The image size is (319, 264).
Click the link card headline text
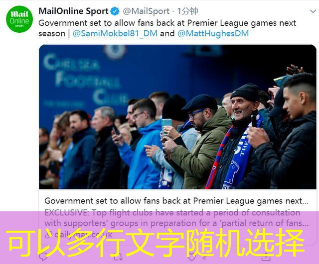click(176, 201)
